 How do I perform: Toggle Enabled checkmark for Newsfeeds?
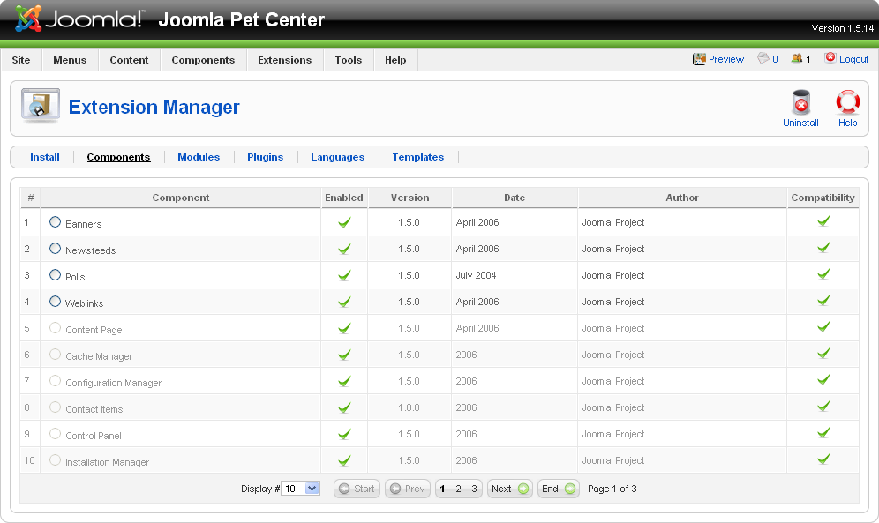[344, 249]
